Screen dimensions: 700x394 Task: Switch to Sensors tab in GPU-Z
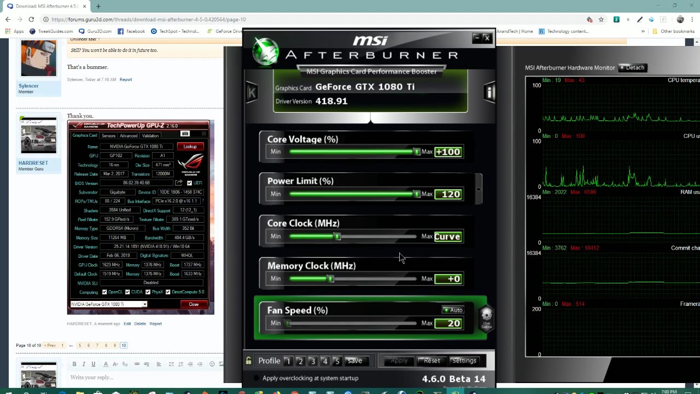[x=108, y=136]
